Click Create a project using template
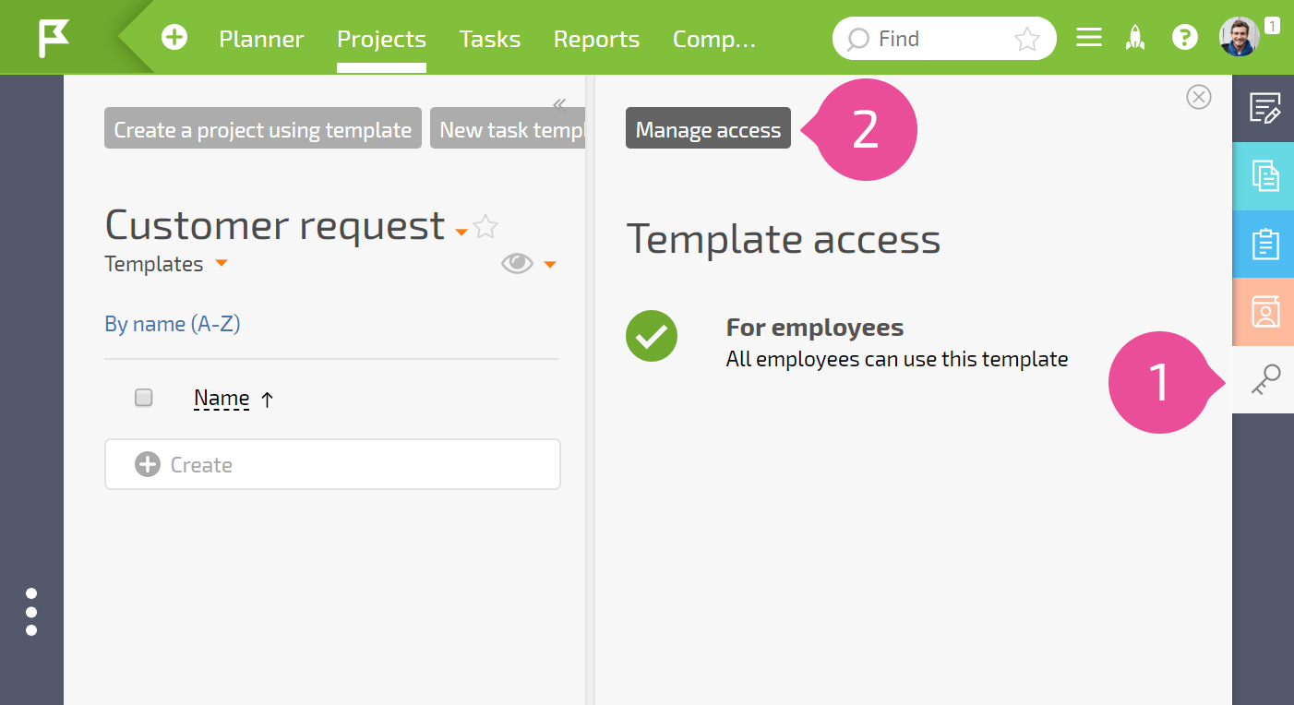Viewport: 1294px width, 705px height. pos(263,128)
